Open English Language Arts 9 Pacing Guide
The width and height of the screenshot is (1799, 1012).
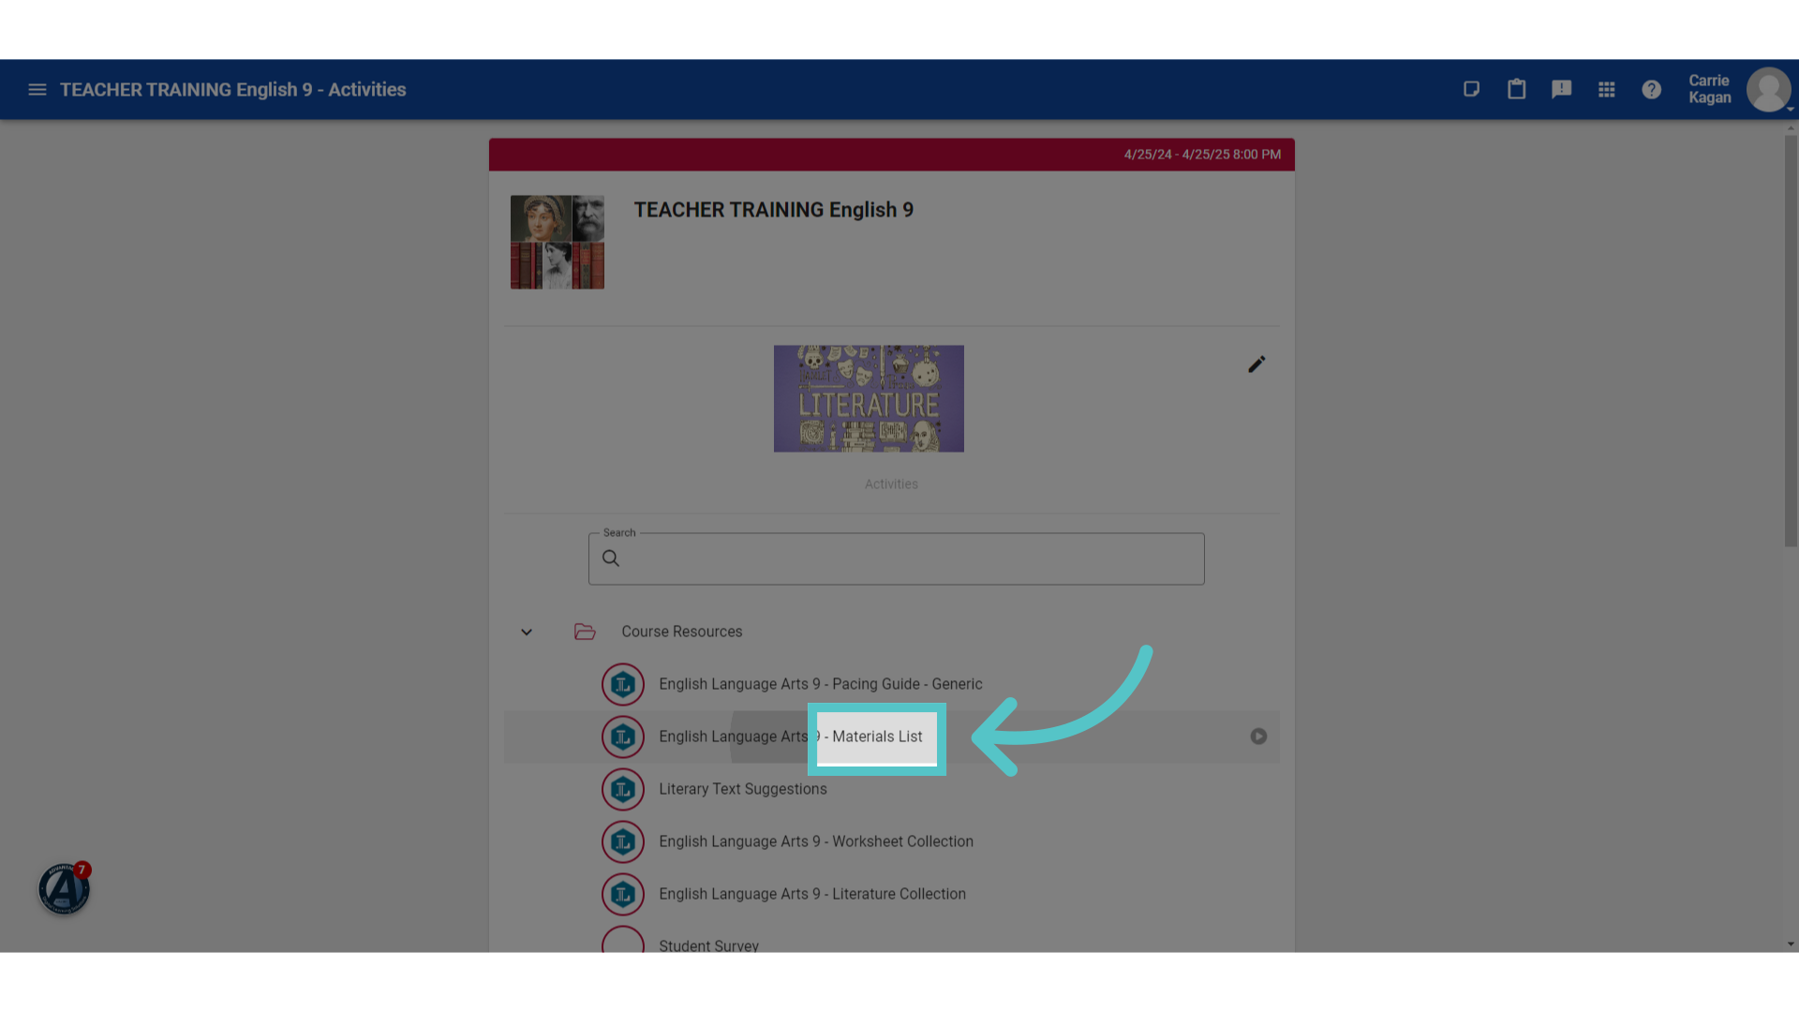click(820, 684)
